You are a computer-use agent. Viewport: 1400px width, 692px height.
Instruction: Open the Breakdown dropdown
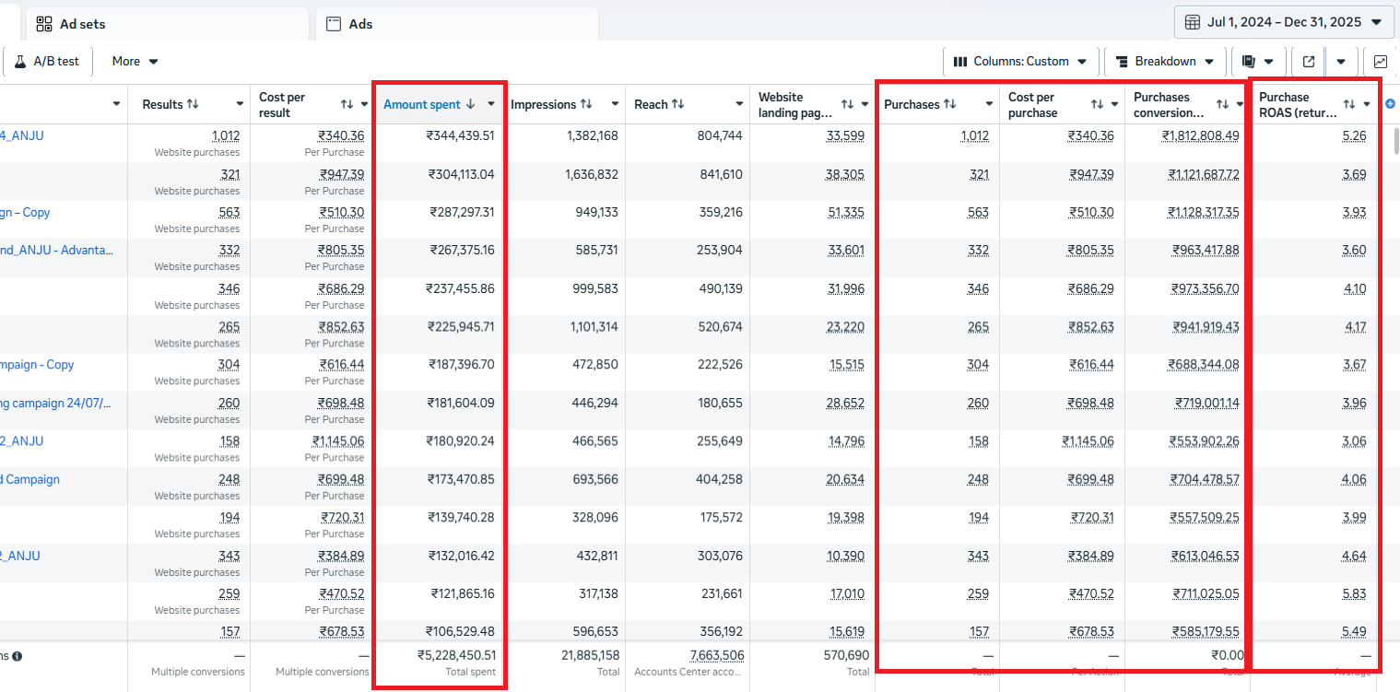coord(1165,62)
